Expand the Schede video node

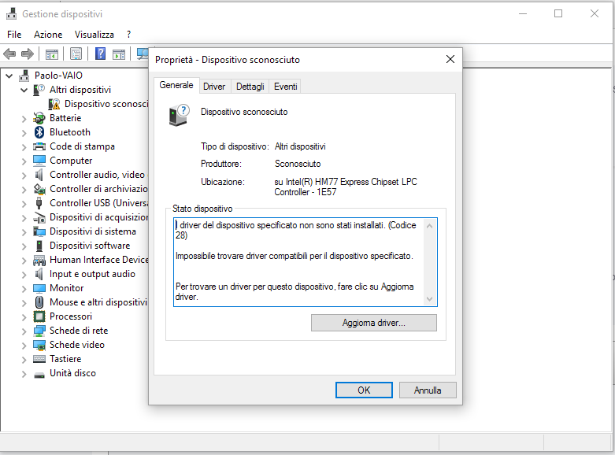(24, 345)
